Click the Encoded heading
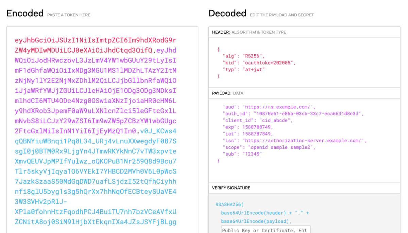The image size is (408, 233). pos(25,14)
